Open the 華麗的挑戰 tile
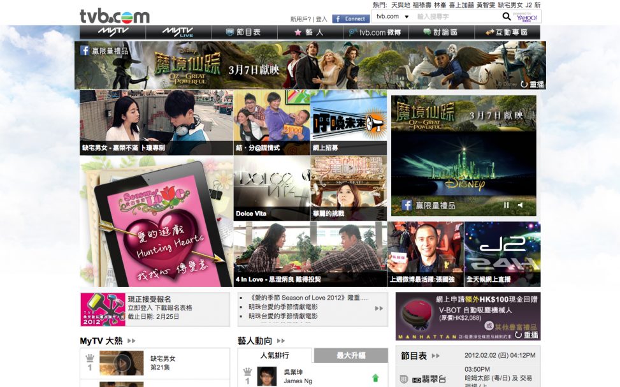 [x=349, y=188]
